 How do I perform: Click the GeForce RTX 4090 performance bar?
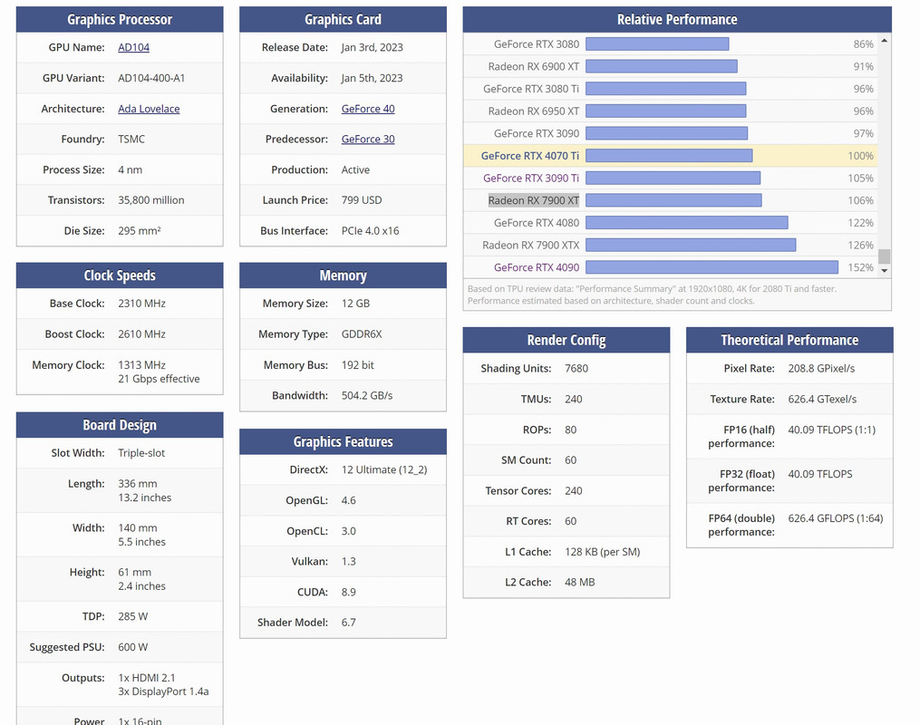click(712, 267)
